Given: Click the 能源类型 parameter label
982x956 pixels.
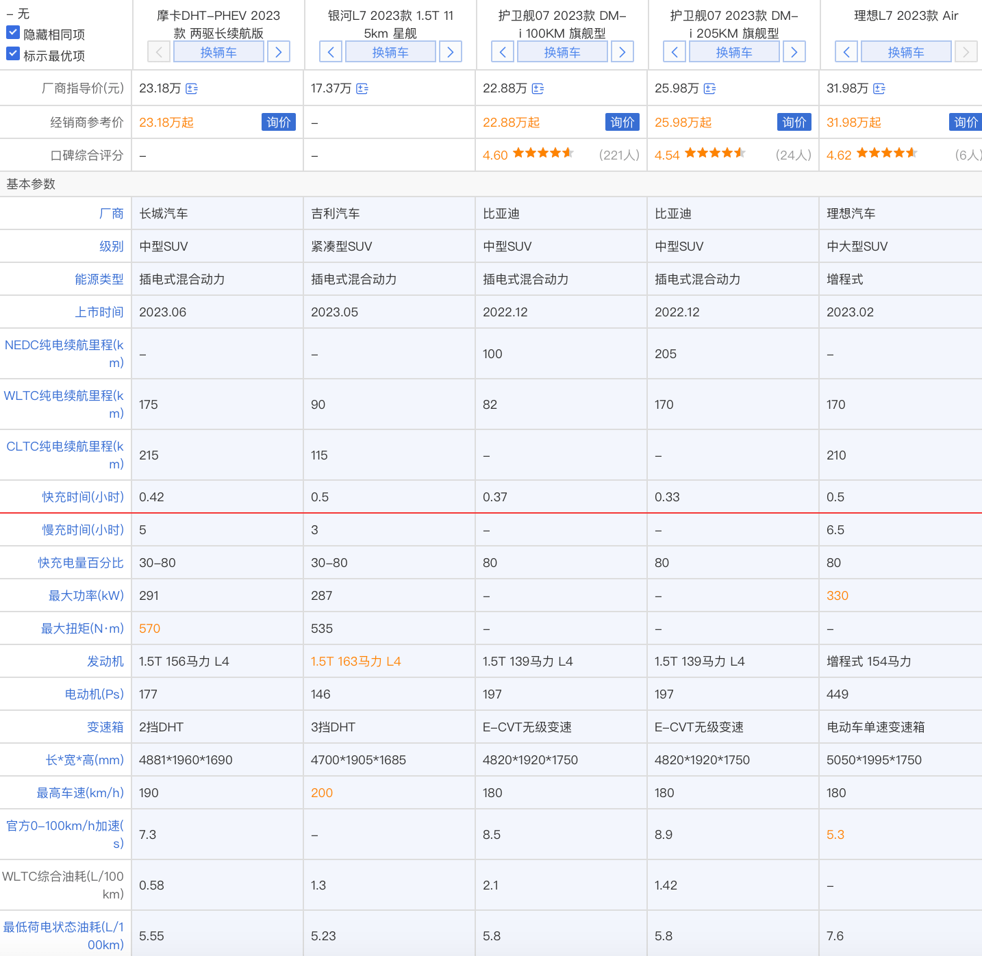Looking at the screenshot, I should [x=99, y=279].
